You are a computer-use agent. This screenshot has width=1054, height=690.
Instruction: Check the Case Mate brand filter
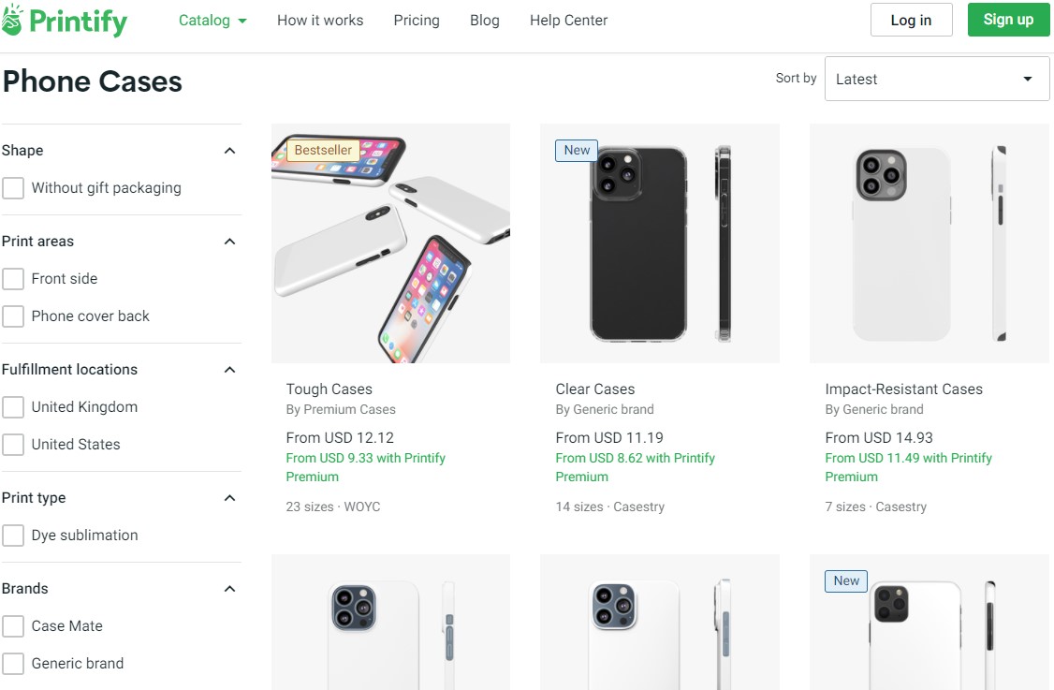point(13,625)
